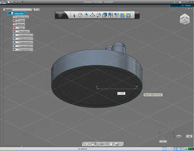This screenshot has width=194, height=151.
Task: Click the mm units button
Action: click(179, 136)
